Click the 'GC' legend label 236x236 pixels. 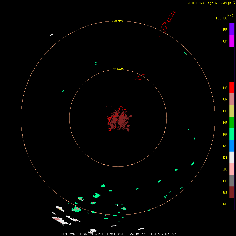(x=225, y=181)
